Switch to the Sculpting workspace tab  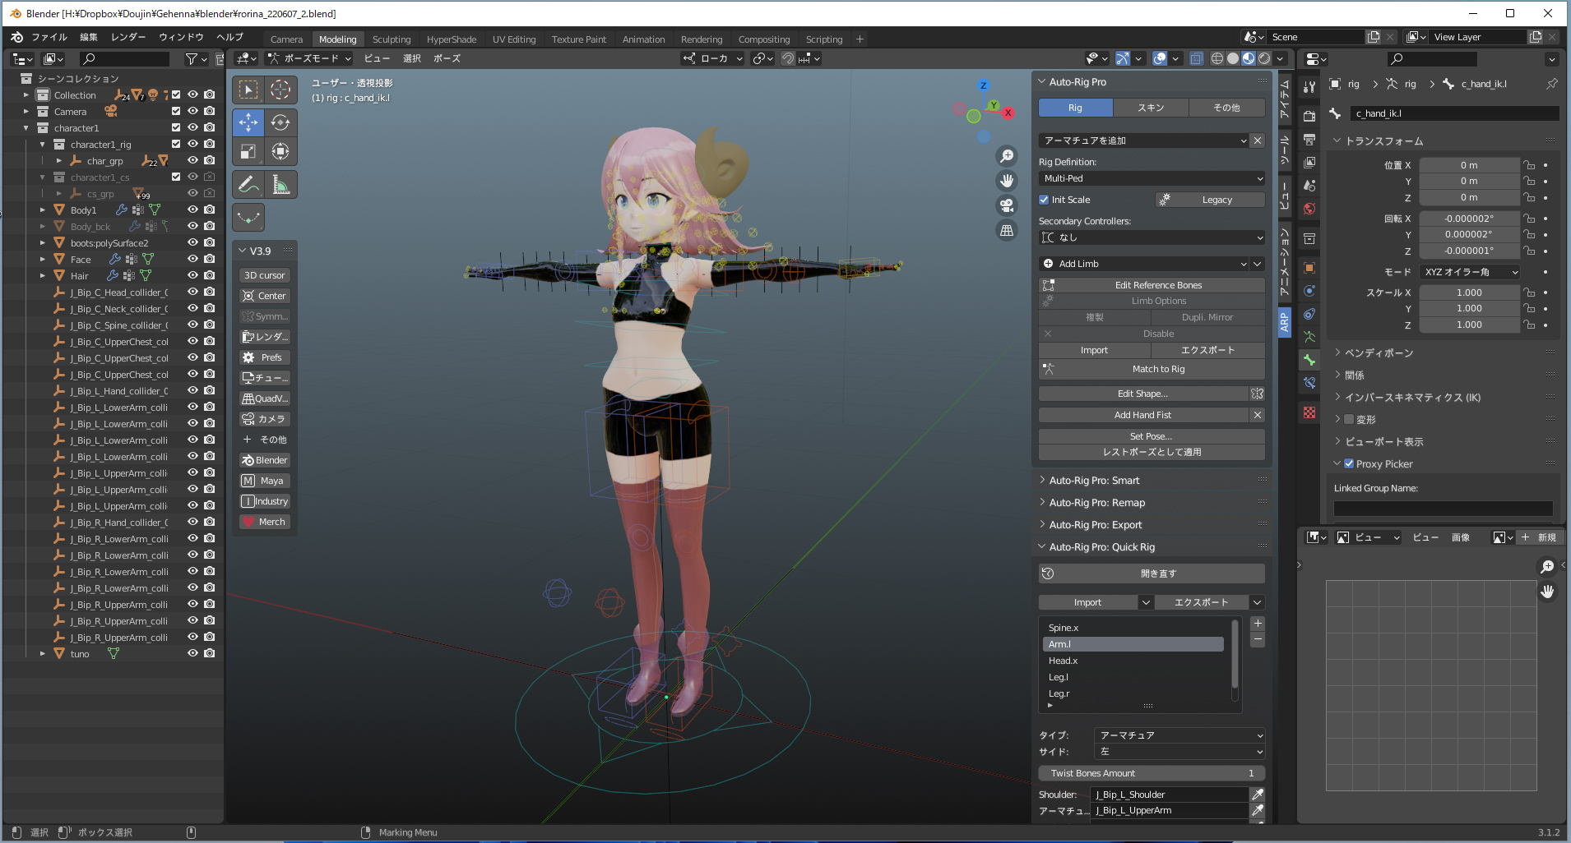tap(392, 39)
